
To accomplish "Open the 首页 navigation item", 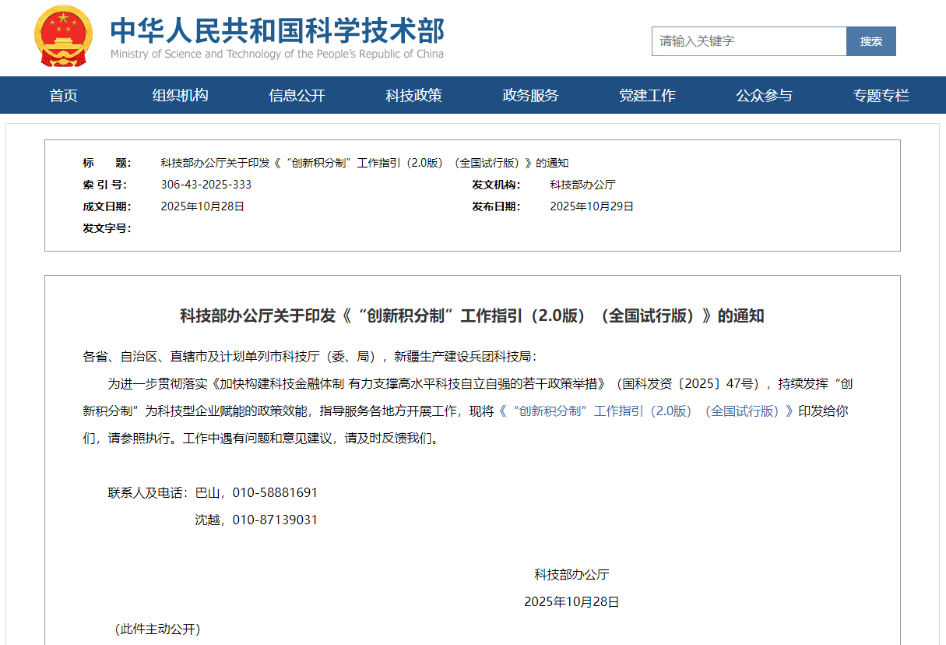I will point(63,95).
